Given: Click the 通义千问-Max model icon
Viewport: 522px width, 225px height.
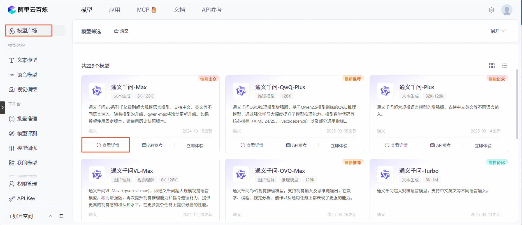Looking at the screenshot, I should [97, 91].
